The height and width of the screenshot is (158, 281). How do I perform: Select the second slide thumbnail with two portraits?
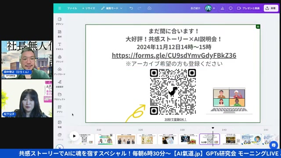point(105,139)
